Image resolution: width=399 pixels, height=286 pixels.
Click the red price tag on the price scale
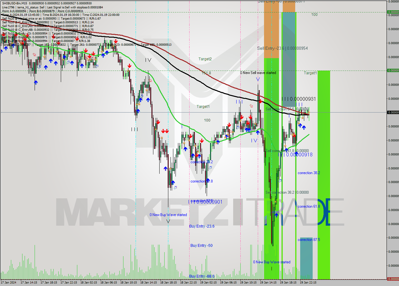point(393,279)
